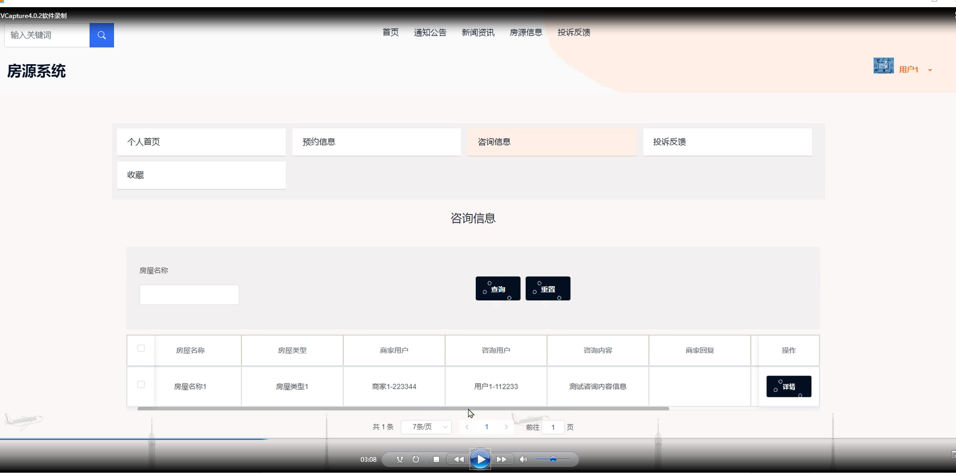Select page 1 in pagination
This screenshot has height=473, width=956.
[486, 427]
